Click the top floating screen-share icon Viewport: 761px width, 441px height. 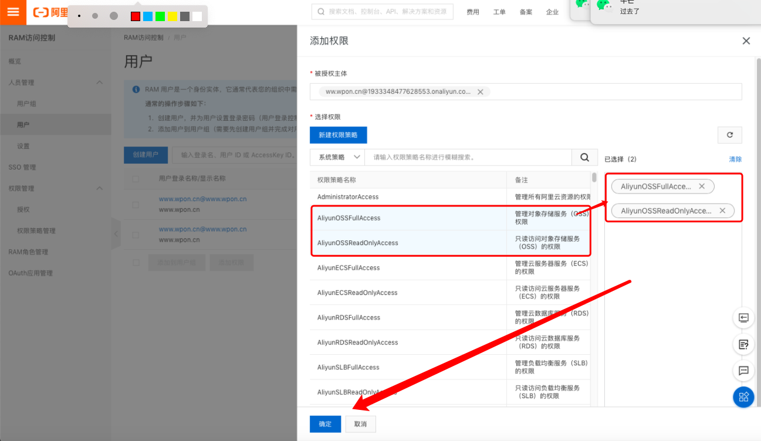click(743, 318)
